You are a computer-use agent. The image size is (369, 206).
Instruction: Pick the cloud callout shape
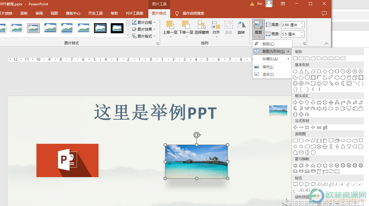tap(313, 184)
